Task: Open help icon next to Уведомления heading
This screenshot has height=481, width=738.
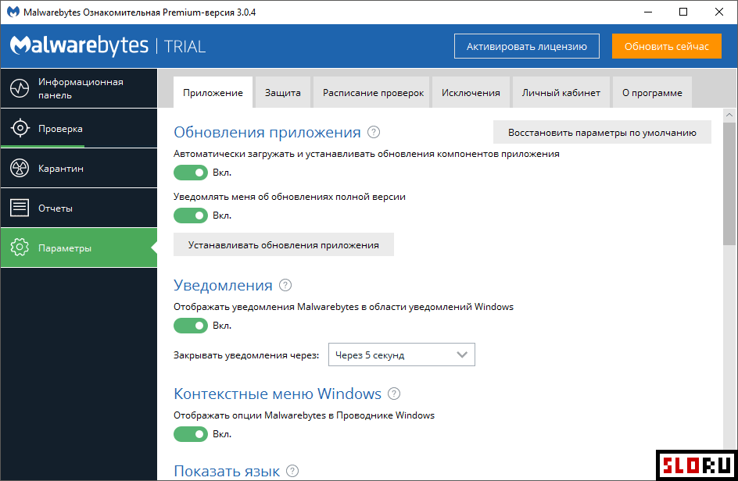Action: click(285, 285)
